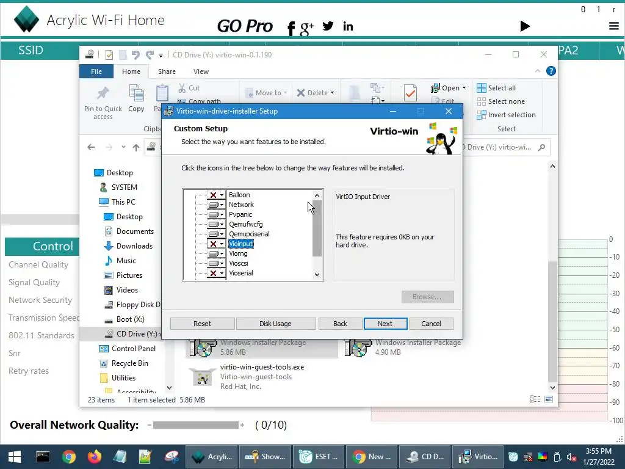Open Pvpanic feature install dropdown
The width and height of the screenshot is (625, 469).
216,214
